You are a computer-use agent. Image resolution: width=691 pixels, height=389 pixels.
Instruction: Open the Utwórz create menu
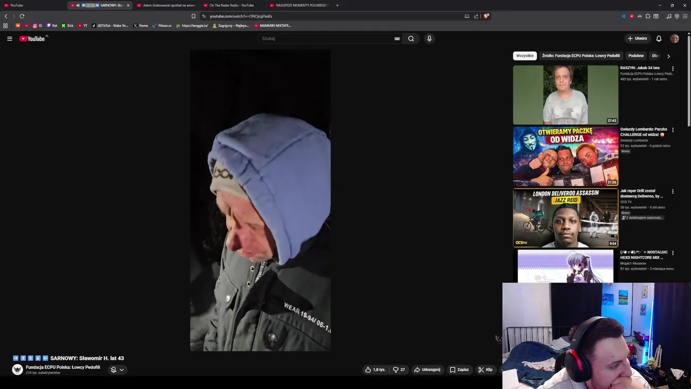637,38
